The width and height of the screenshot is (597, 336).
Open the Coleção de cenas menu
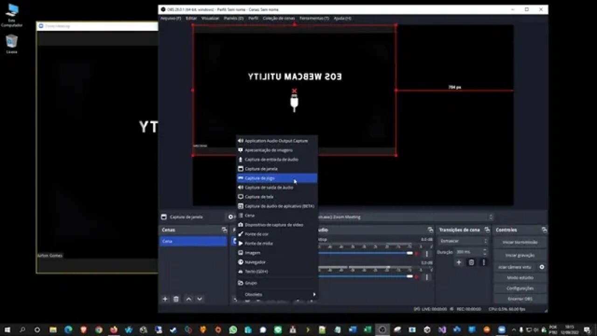coord(279,18)
